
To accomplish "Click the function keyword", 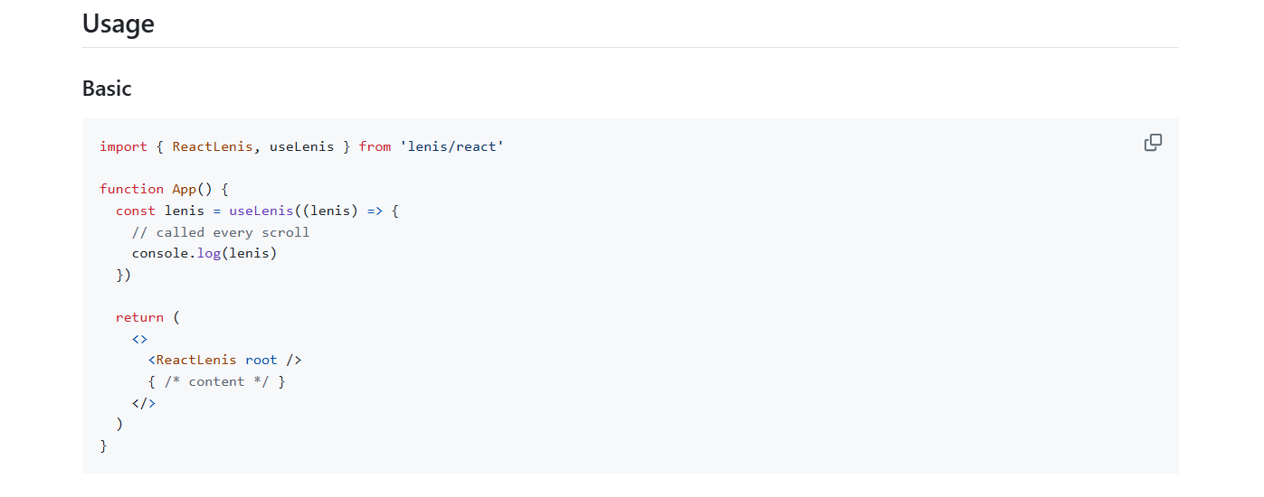I will click(131, 189).
